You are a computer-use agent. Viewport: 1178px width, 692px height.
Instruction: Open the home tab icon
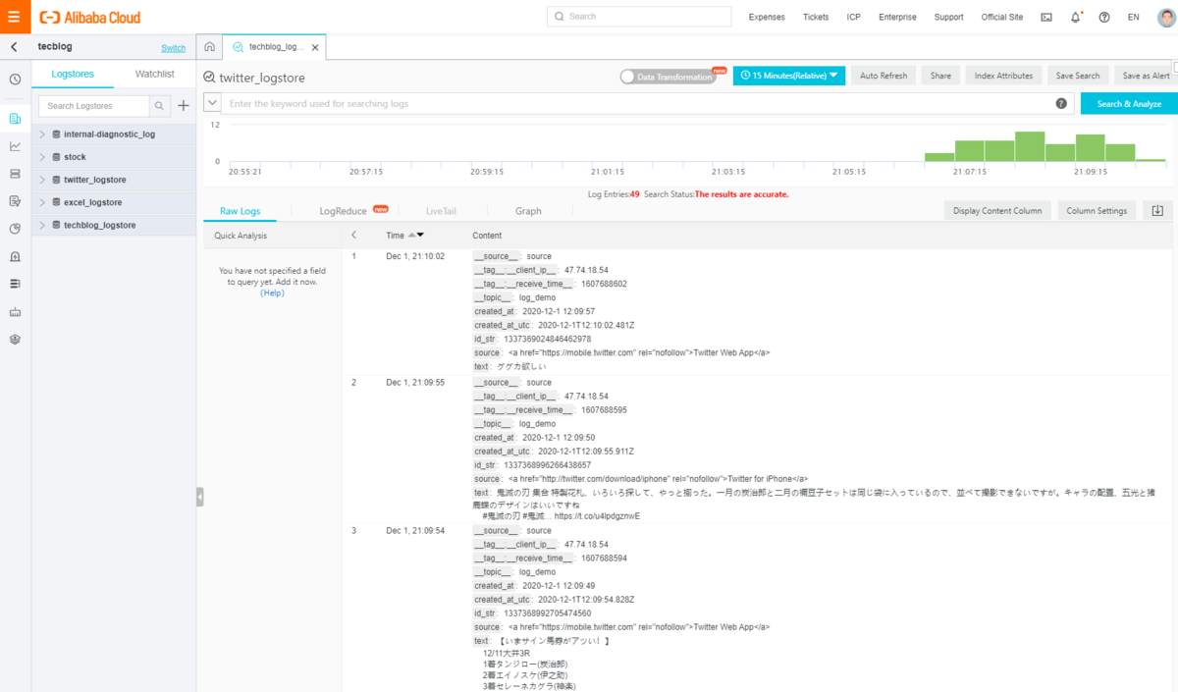[209, 47]
